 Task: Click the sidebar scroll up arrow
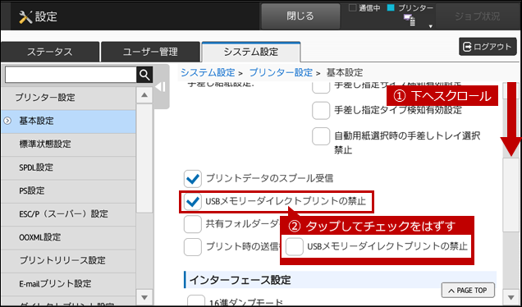tap(144, 95)
